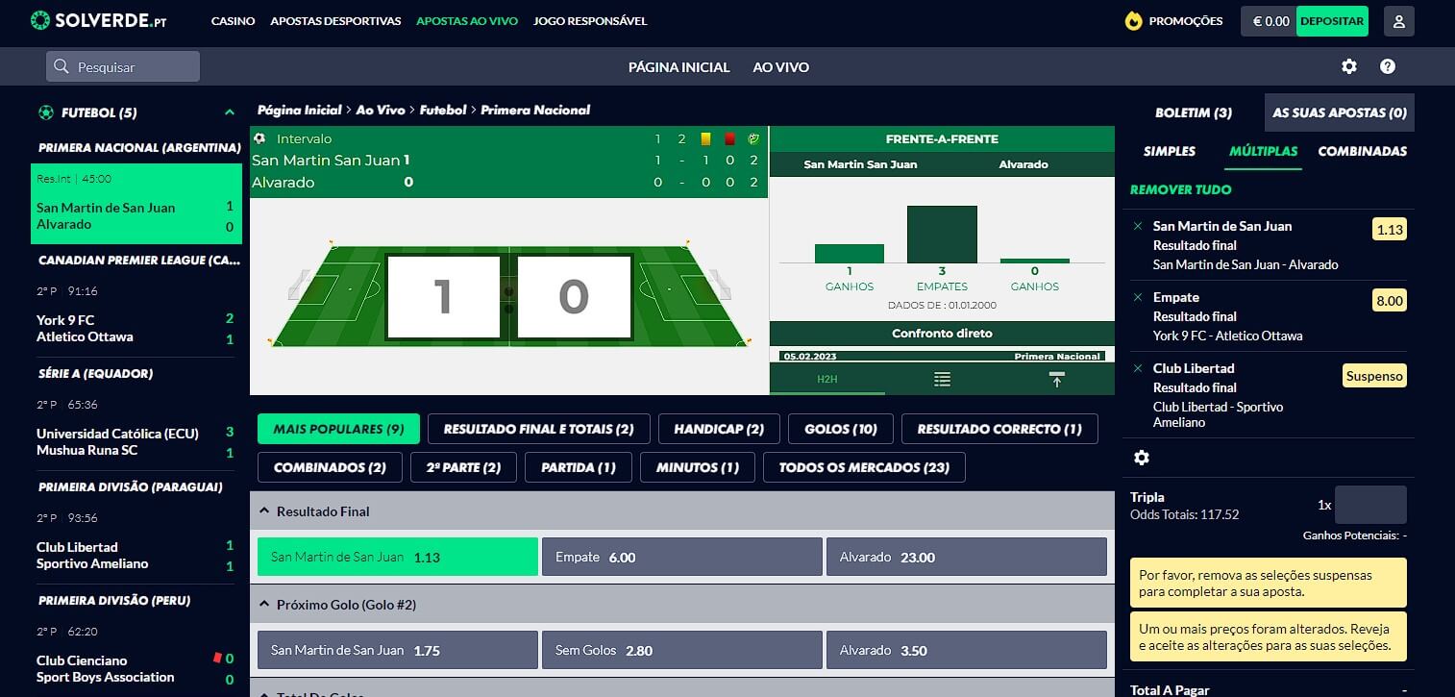This screenshot has width=1455, height=697.
Task: Show Todos os Mercados (23)
Action: point(864,467)
